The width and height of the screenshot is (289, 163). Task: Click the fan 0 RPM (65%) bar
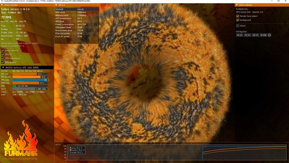(30, 89)
